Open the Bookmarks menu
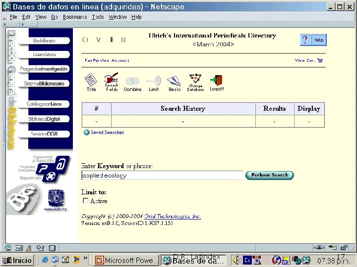This screenshot has height=267, width=357. 75,17
